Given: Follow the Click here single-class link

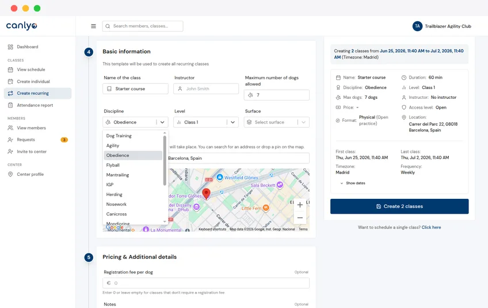Looking at the screenshot, I should (431, 228).
